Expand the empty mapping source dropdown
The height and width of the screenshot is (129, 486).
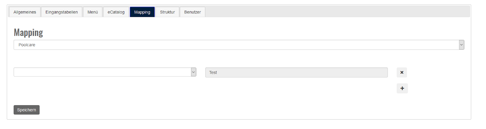tap(102, 72)
